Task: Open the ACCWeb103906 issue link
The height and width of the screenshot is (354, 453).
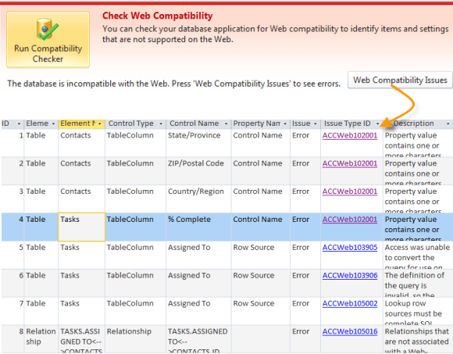Action: pos(350,276)
